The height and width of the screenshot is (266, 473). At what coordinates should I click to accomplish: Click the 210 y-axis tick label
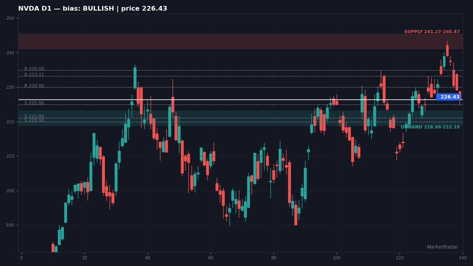10,156
